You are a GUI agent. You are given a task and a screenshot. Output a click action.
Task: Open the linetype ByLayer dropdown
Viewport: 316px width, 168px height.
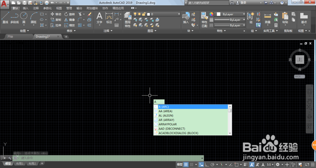[230, 25]
